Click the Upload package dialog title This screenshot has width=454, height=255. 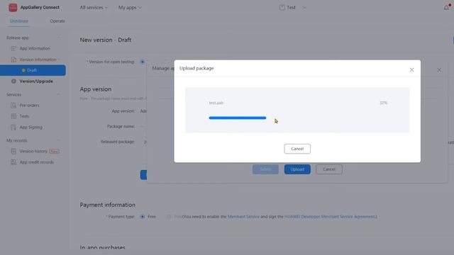click(x=196, y=68)
